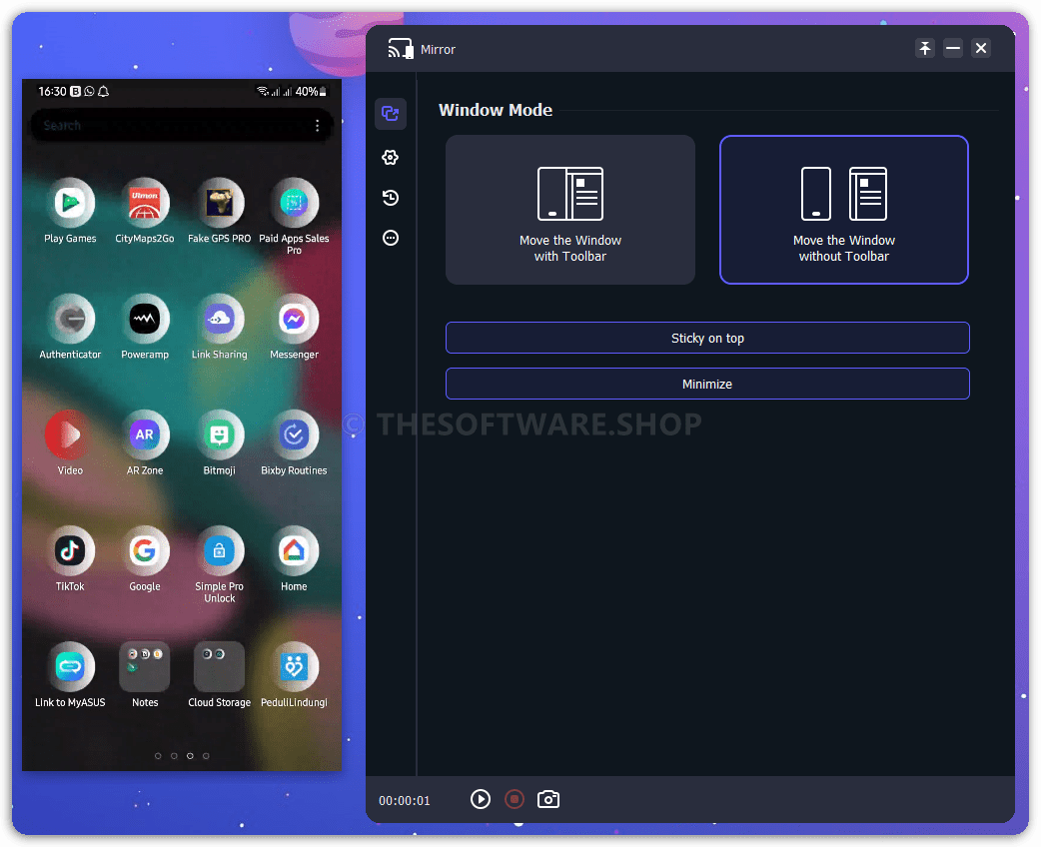Select Window Mode sidebar icon

tap(391, 114)
